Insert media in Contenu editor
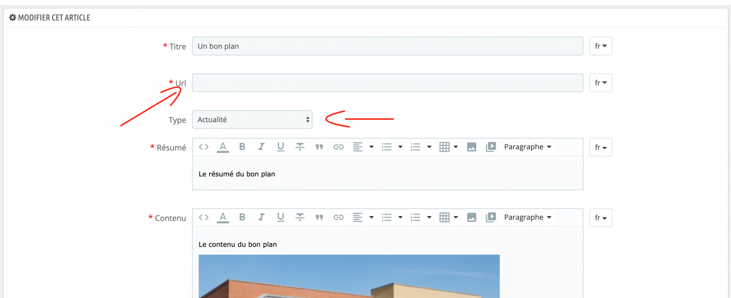The height and width of the screenshot is (298, 731). coord(491,217)
